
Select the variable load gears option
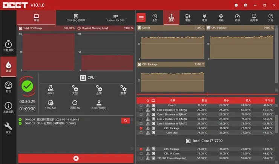123,90
